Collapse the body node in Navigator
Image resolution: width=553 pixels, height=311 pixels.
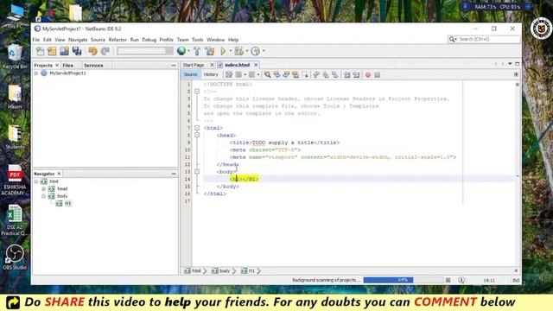(x=43, y=196)
